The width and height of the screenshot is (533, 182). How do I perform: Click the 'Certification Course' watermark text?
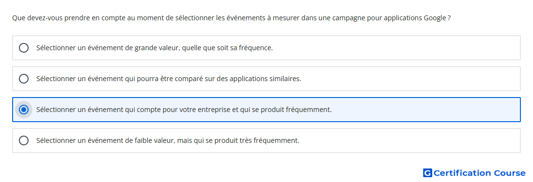point(479,173)
